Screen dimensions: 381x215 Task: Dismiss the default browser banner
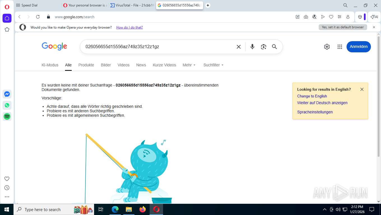pos(374,27)
